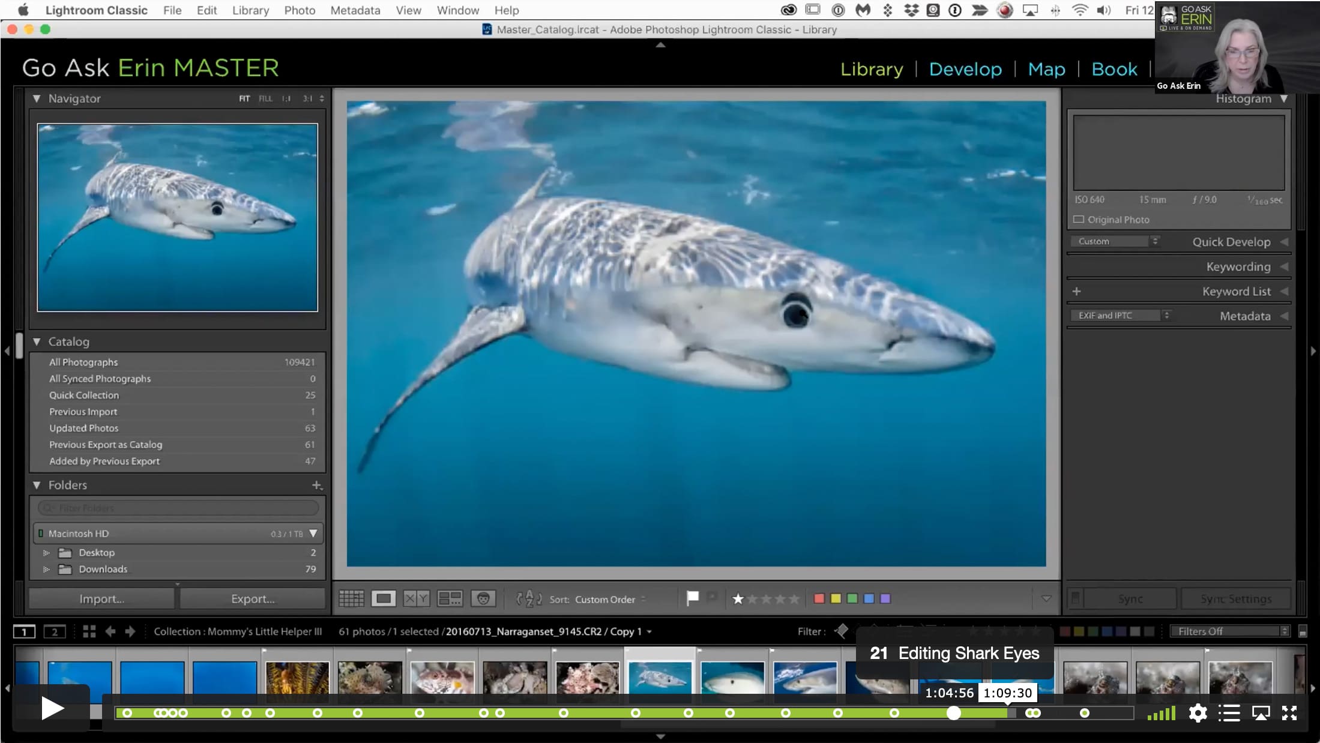Open toolbar content dropdown arrow
Viewport: 1320px width, 743px height.
point(1046,598)
